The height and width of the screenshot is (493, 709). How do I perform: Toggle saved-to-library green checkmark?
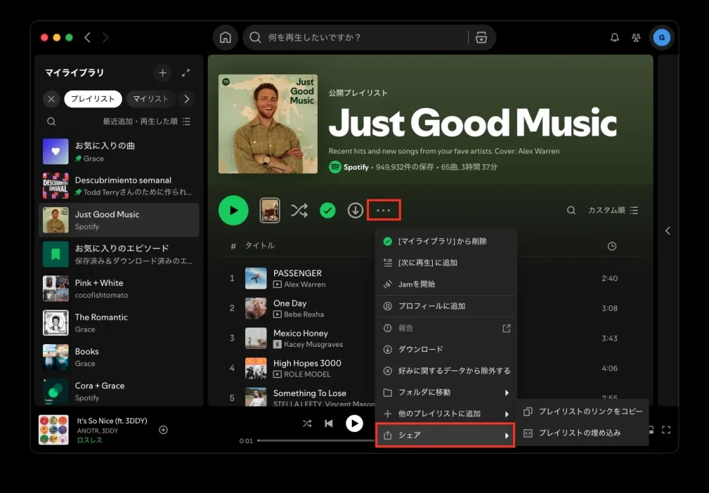click(327, 210)
